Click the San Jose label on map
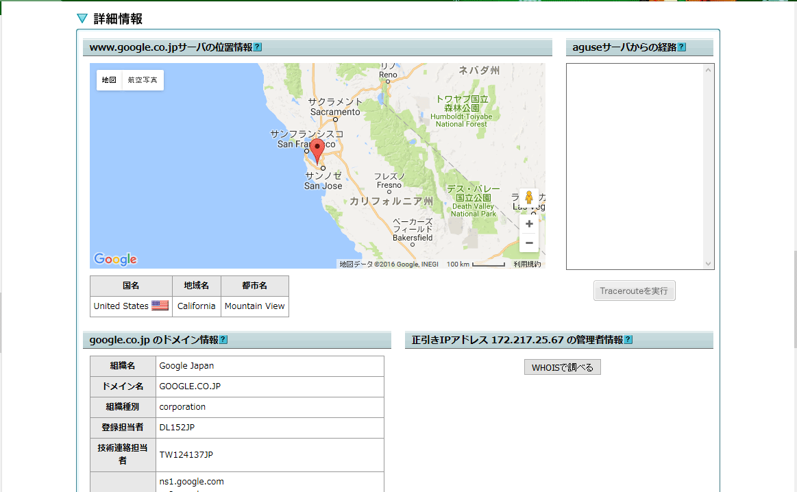Image resolution: width=797 pixels, height=492 pixels. tap(323, 186)
